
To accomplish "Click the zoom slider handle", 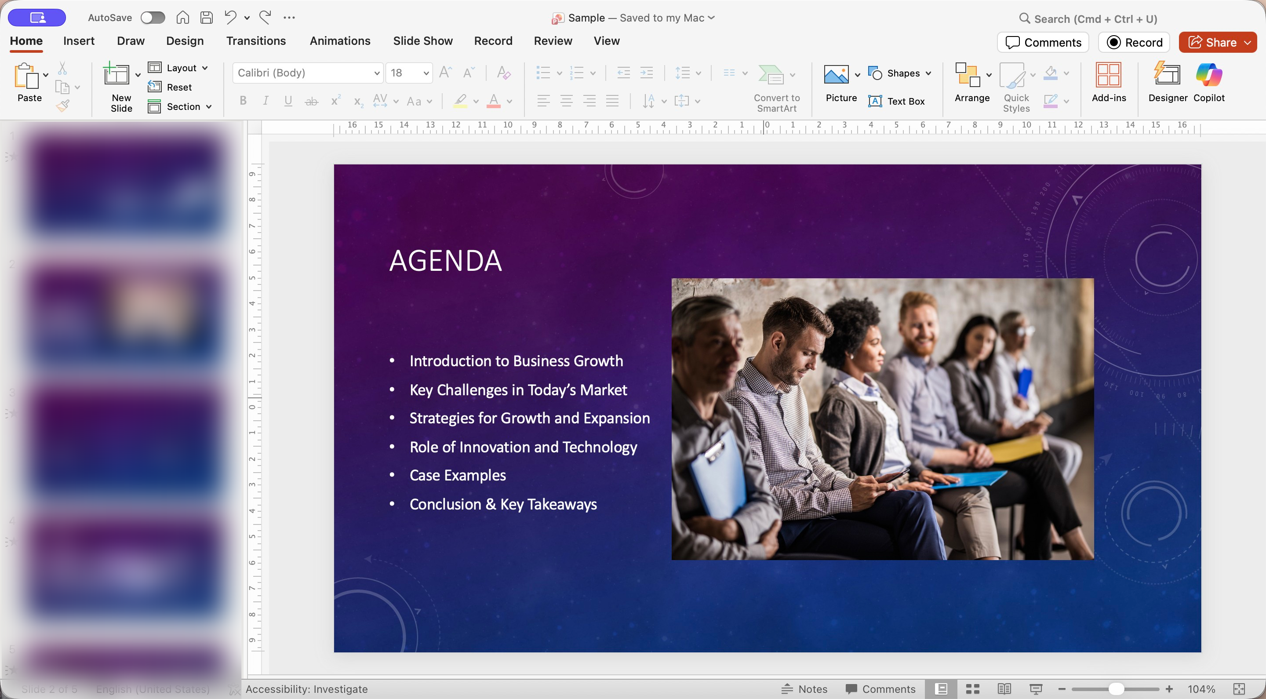I will [x=1116, y=689].
